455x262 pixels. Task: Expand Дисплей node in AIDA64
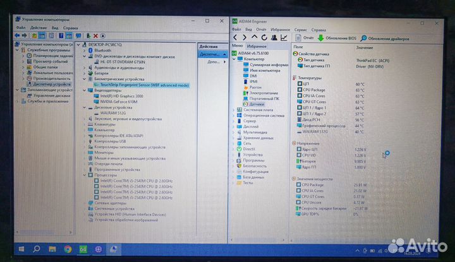pos(234,127)
